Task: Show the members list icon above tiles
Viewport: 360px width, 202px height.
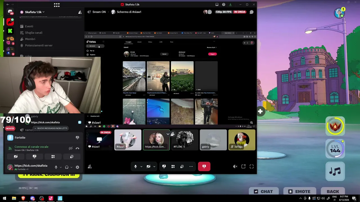Action: pyautogui.click(x=172, y=134)
